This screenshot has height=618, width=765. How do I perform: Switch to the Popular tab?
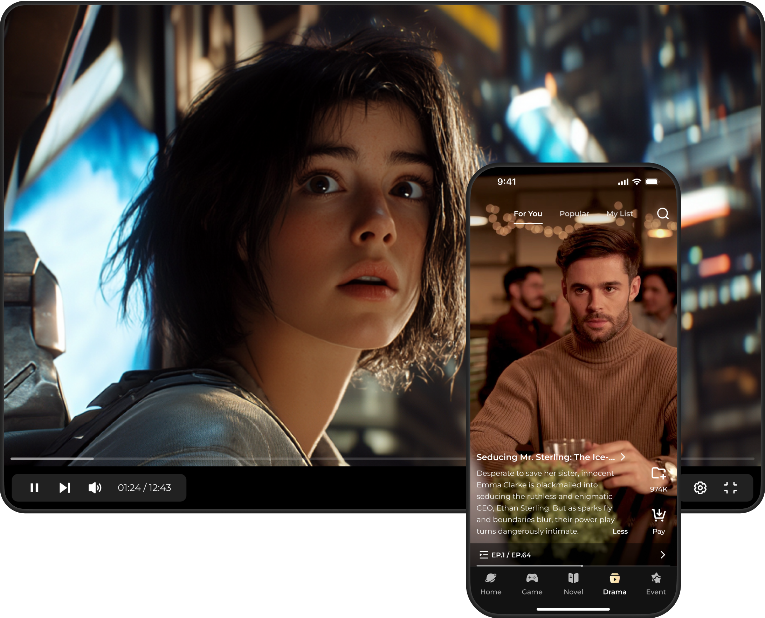[x=574, y=214]
